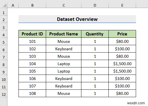Select Mouse in row 12

tap(63, 93)
